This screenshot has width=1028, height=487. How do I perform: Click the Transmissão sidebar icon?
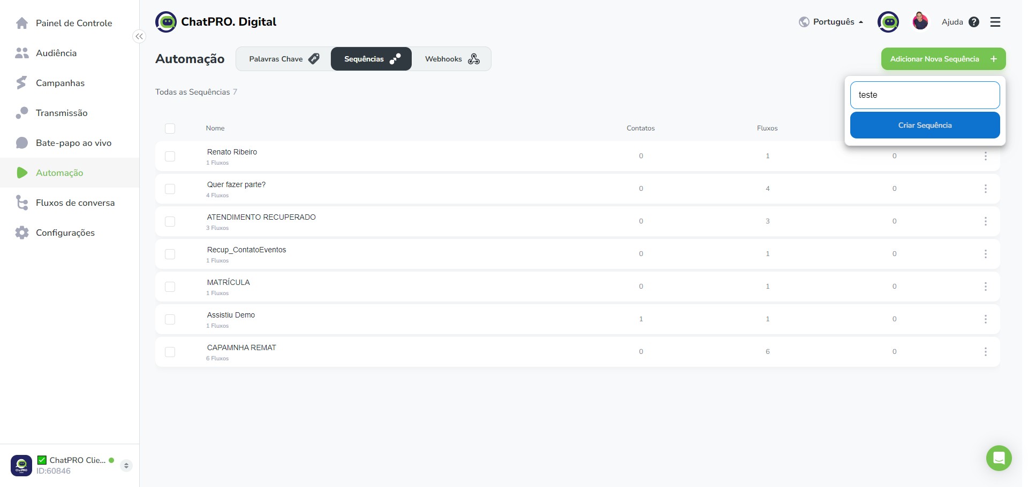pos(22,113)
